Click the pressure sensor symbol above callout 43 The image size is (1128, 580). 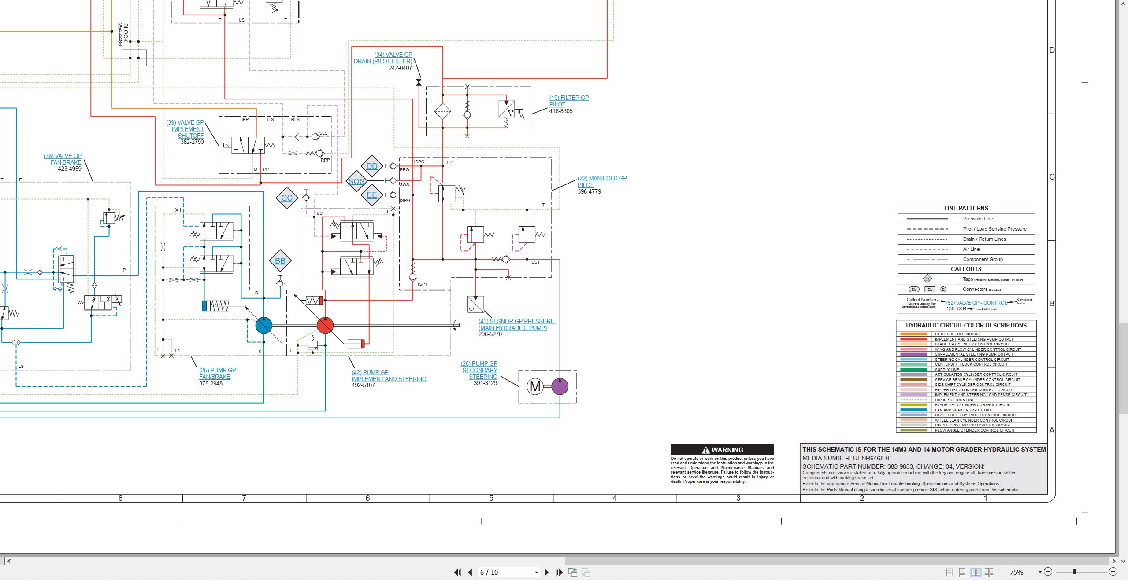click(475, 304)
